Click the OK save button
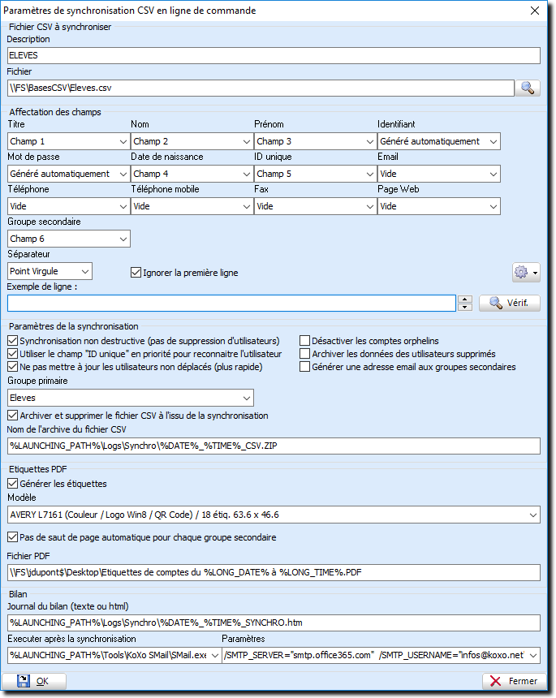Viewport: 556px width, 698px height. [x=34, y=681]
